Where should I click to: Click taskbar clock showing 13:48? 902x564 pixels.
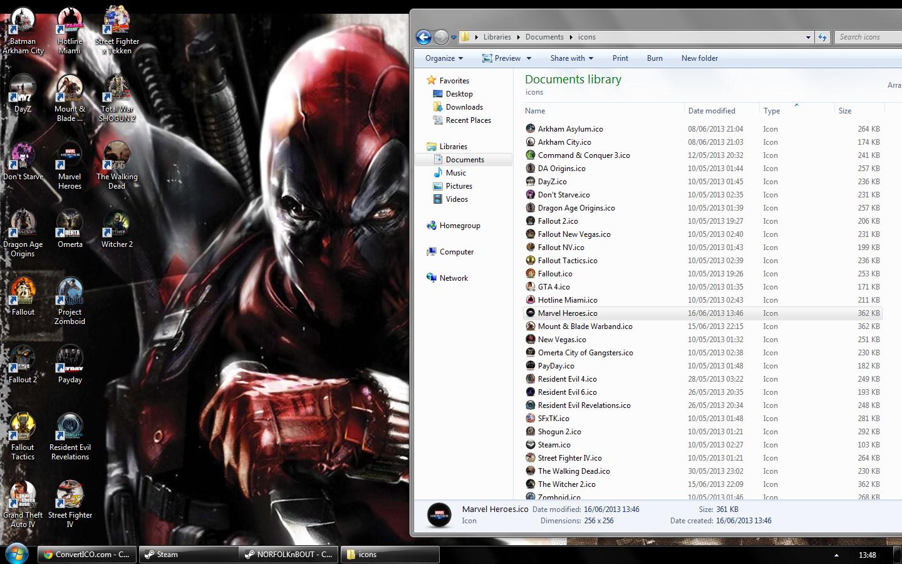click(x=867, y=555)
